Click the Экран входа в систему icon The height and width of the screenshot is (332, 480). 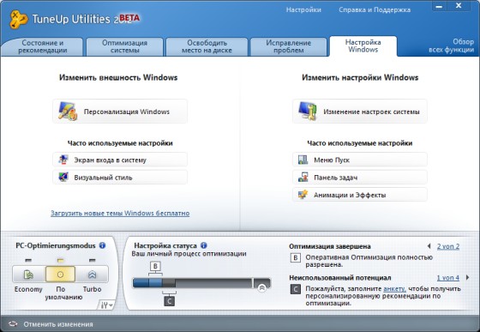click(63, 160)
